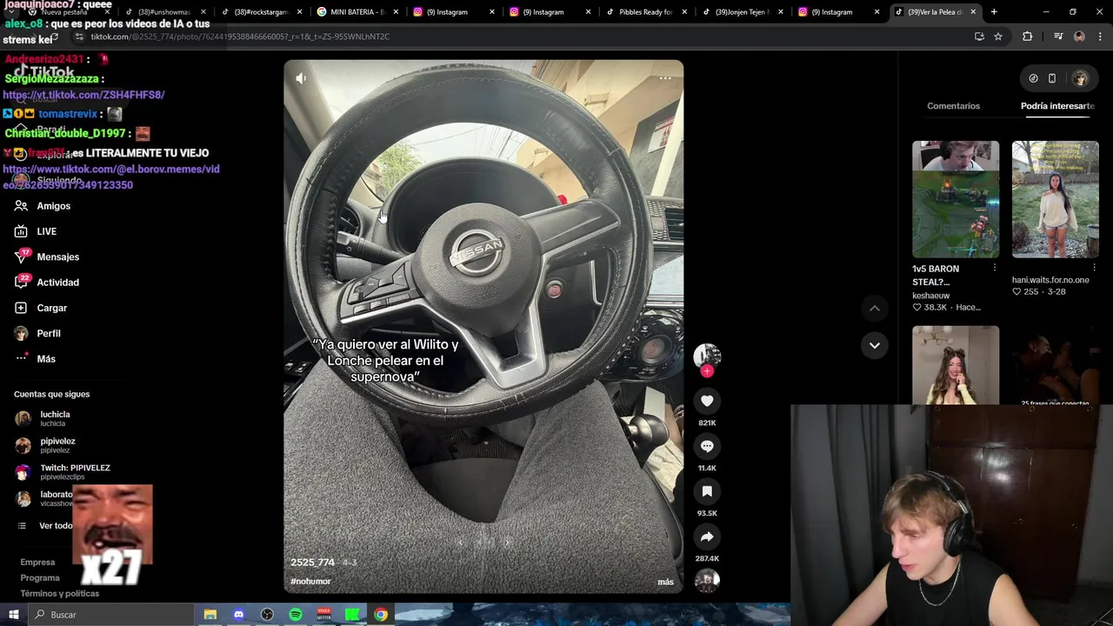Open comments via the speech bubble icon
The height and width of the screenshot is (626, 1113).
coord(707,446)
